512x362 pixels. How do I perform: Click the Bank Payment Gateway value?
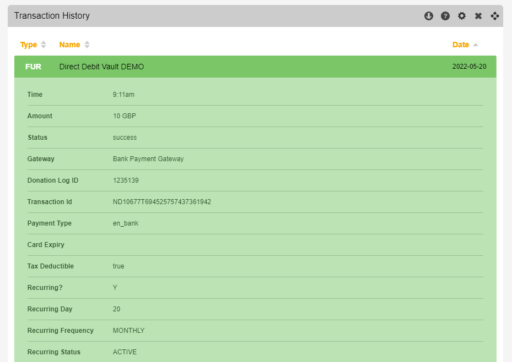coord(148,159)
